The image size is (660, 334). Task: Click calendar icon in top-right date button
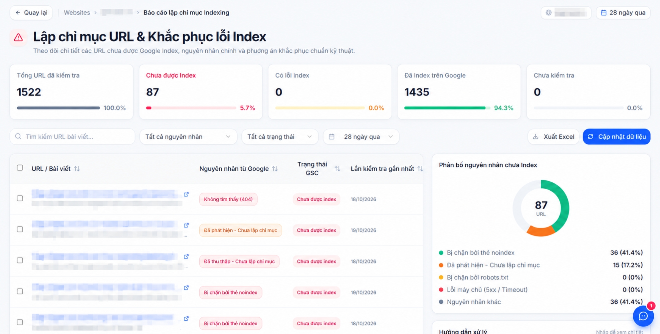603,13
